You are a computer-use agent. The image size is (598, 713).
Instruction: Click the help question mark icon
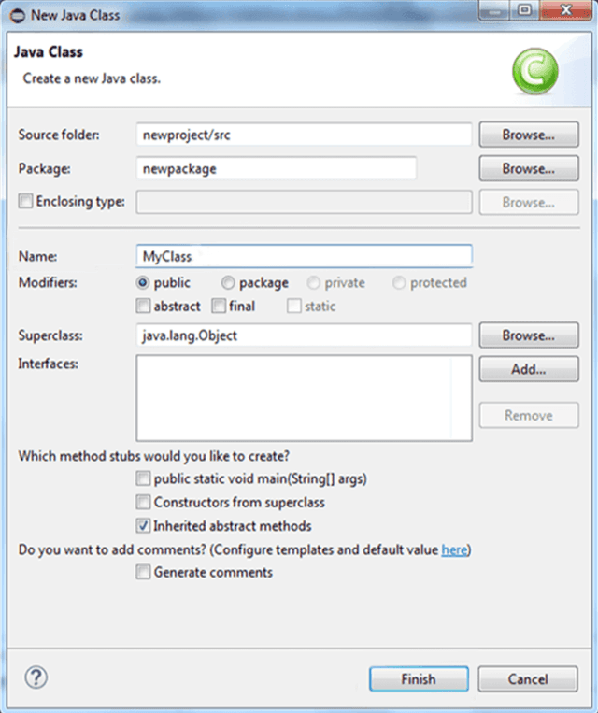(x=36, y=677)
